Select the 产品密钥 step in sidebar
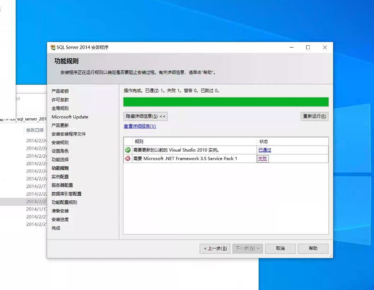Screen dimensions: 374x290 point(60,91)
